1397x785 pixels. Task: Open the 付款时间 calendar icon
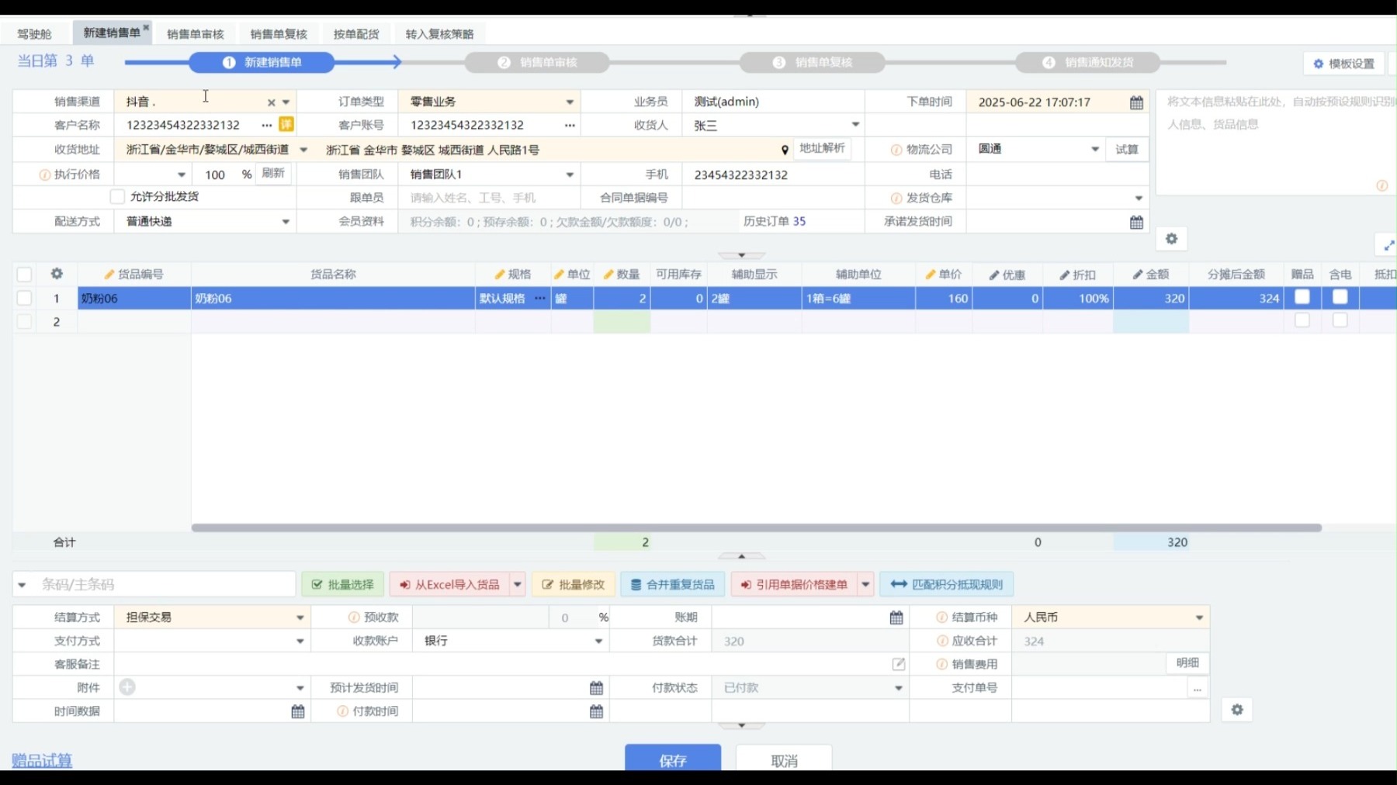(x=596, y=711)
